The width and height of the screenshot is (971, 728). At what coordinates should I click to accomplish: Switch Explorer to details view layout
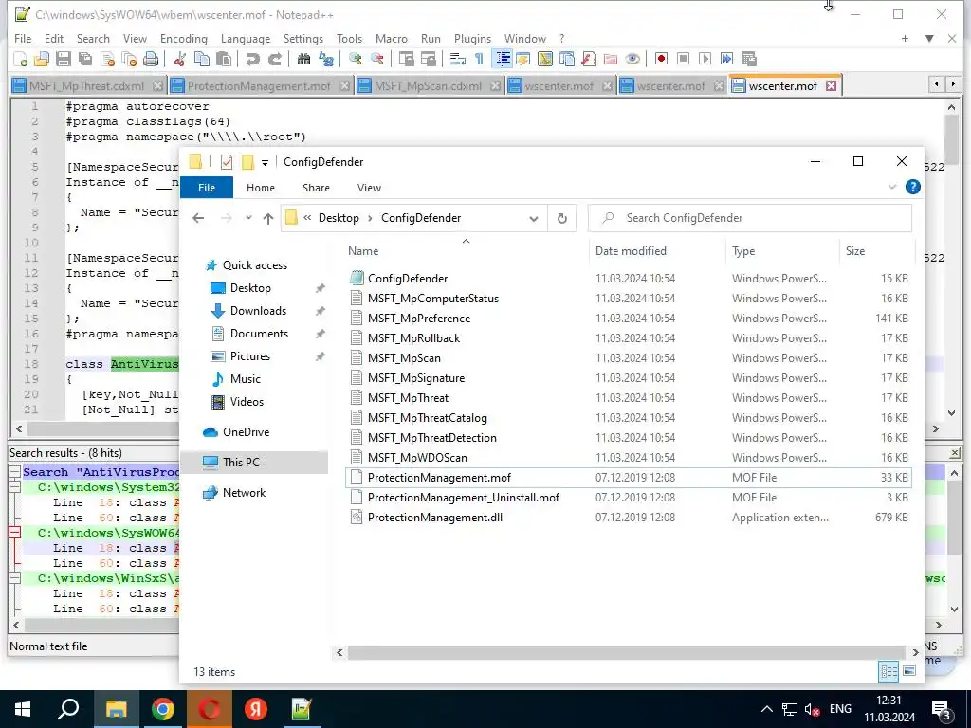889,672
